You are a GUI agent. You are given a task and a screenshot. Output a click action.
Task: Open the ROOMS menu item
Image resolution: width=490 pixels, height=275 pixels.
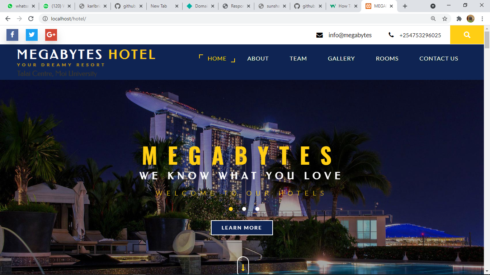(387, 58)
